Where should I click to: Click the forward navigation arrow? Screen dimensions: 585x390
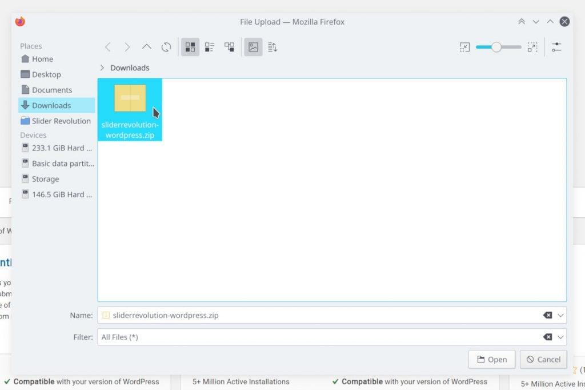127,47
